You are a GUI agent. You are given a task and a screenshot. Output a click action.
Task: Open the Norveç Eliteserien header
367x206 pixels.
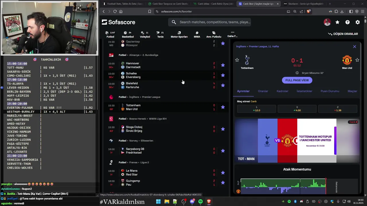click(x=147, y=141)
